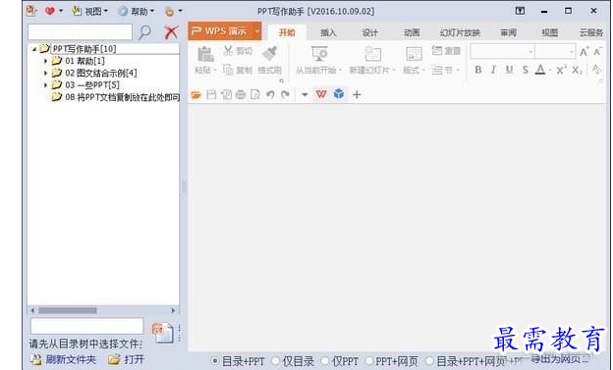Click the red WPS W icon

click(321, 94)
